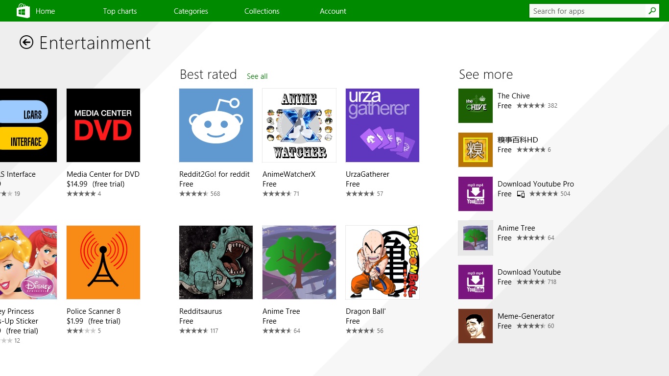Viewport: 669px width, 376px height.
Task: Open the Police Scanner 8 antenna icon
Action: click(x=103, y=262)
